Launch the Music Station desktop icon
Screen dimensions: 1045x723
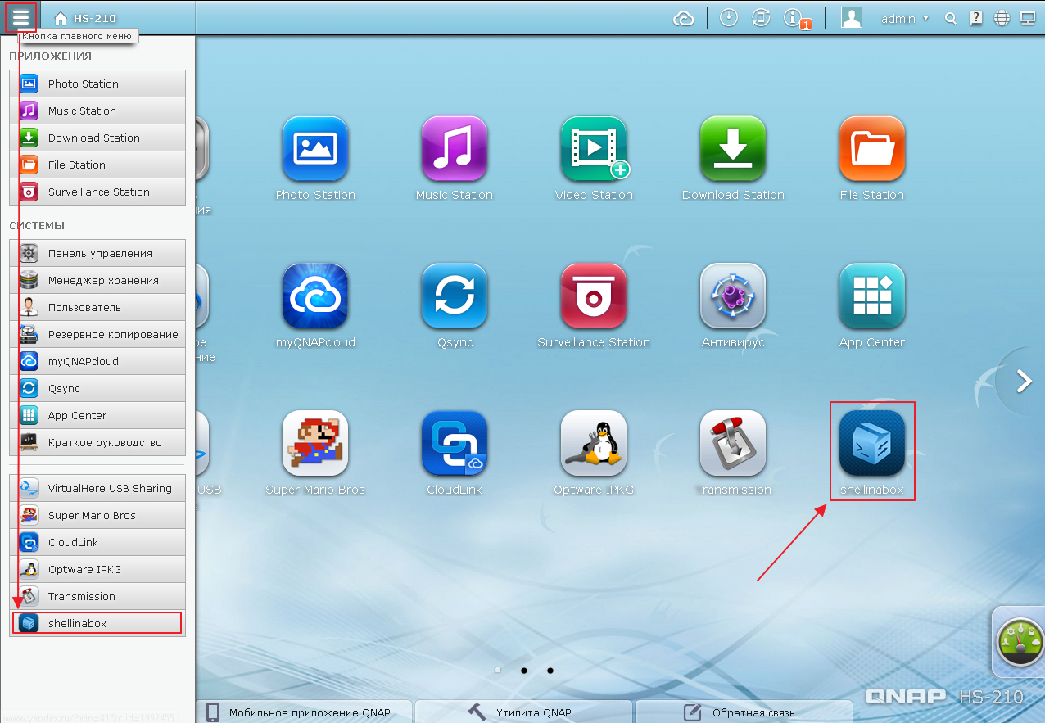tap(455, 149)
